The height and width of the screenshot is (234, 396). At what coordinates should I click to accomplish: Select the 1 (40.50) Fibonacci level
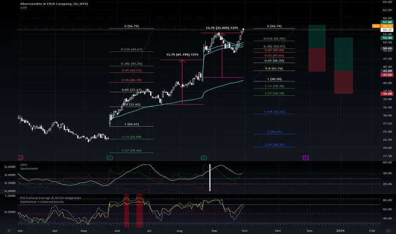(x=274, y=79)
